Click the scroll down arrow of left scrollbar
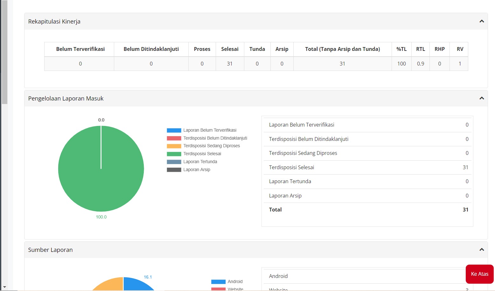 pyautogui.click(x=4, y=287)
